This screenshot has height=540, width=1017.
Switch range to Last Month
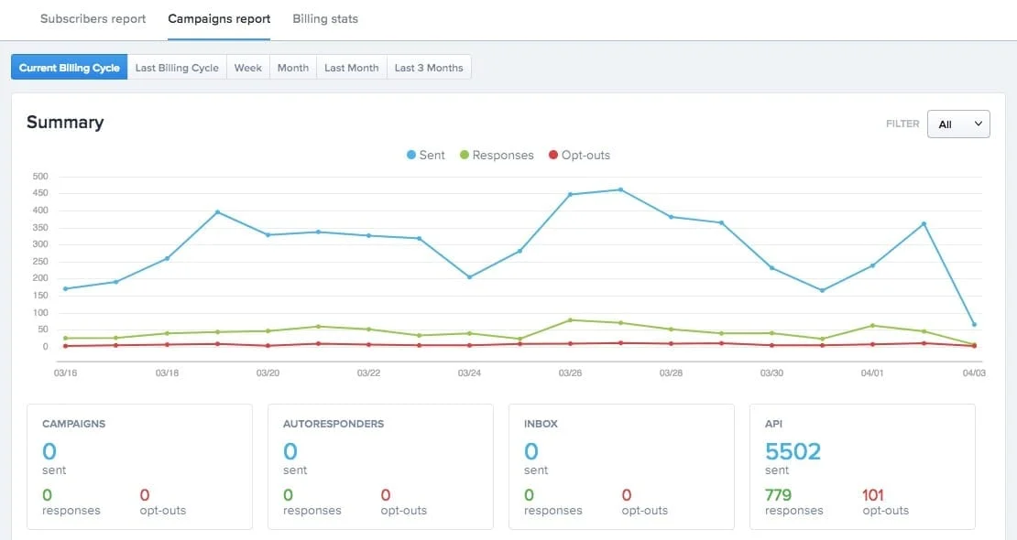click(x=352, y=68)
